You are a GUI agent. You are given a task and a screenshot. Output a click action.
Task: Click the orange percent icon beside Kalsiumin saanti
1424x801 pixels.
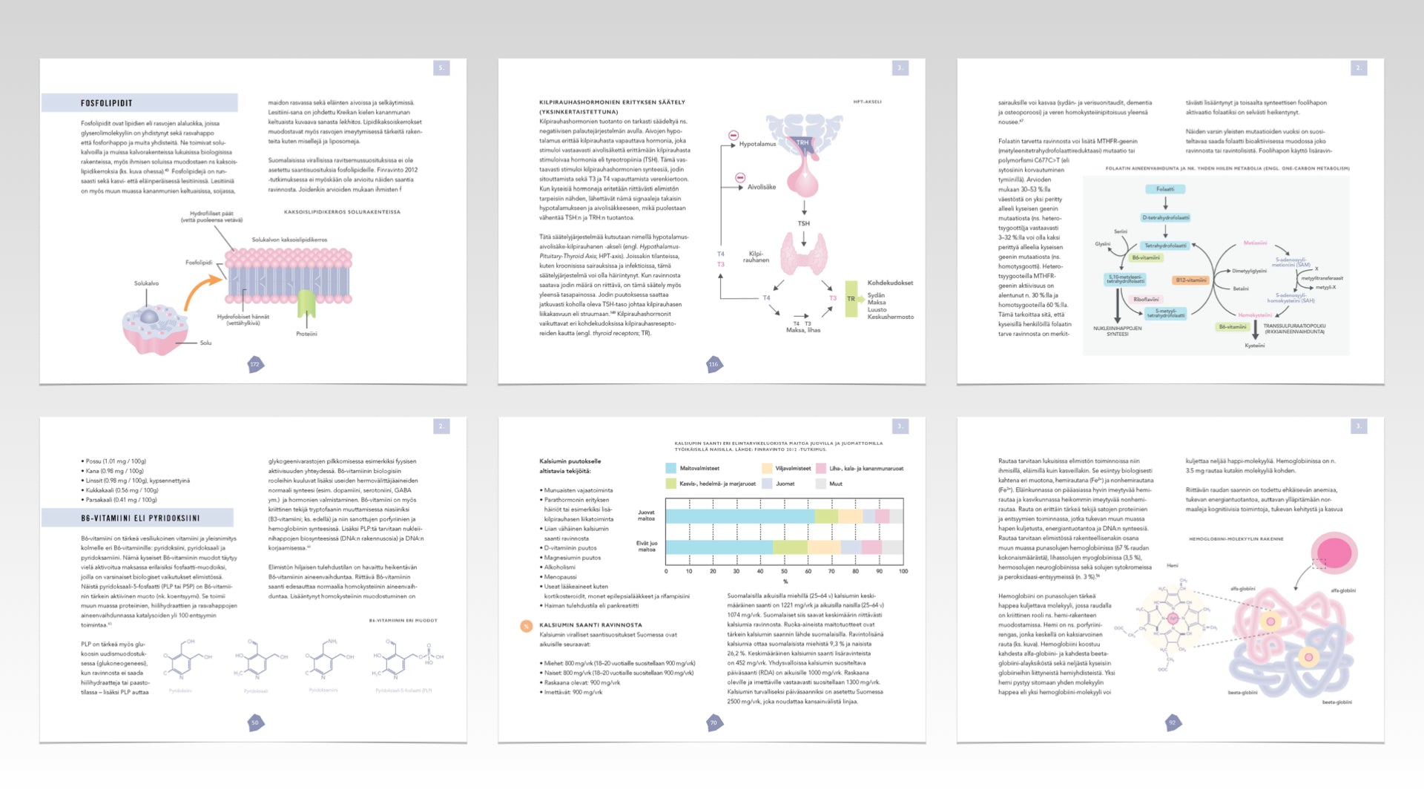point(526,626)
